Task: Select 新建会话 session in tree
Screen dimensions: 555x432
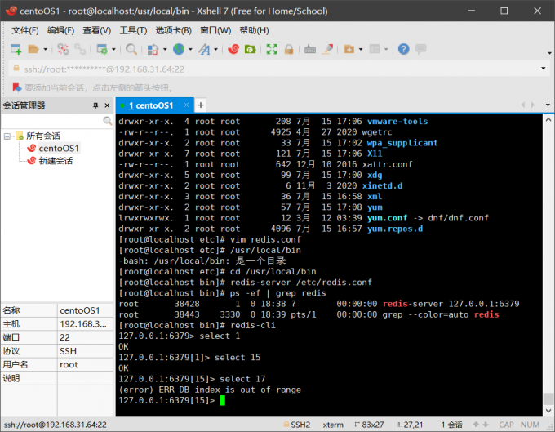Action: click(55, 161)
